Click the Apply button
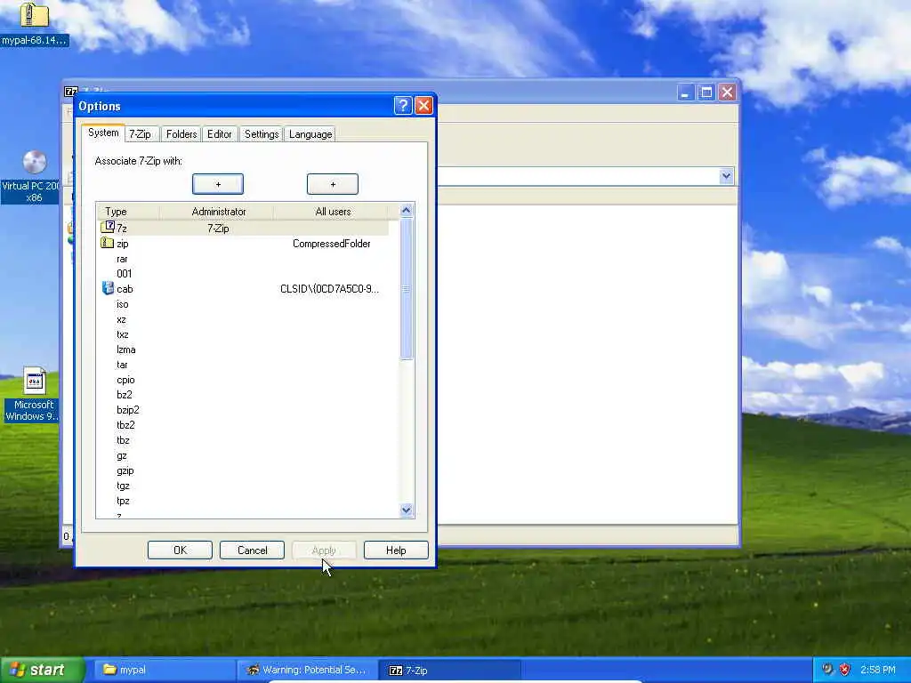The image size is (911, 683). click(324, 550)
